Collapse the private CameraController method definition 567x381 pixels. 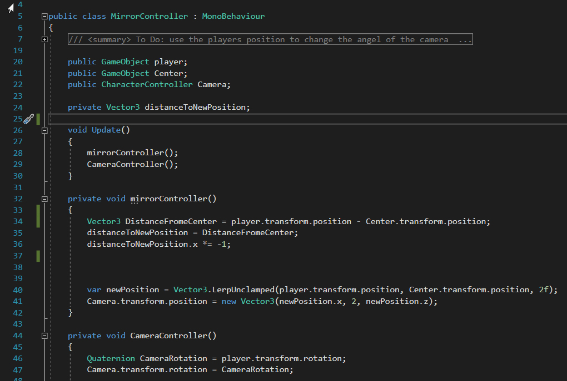coord(44,336)
